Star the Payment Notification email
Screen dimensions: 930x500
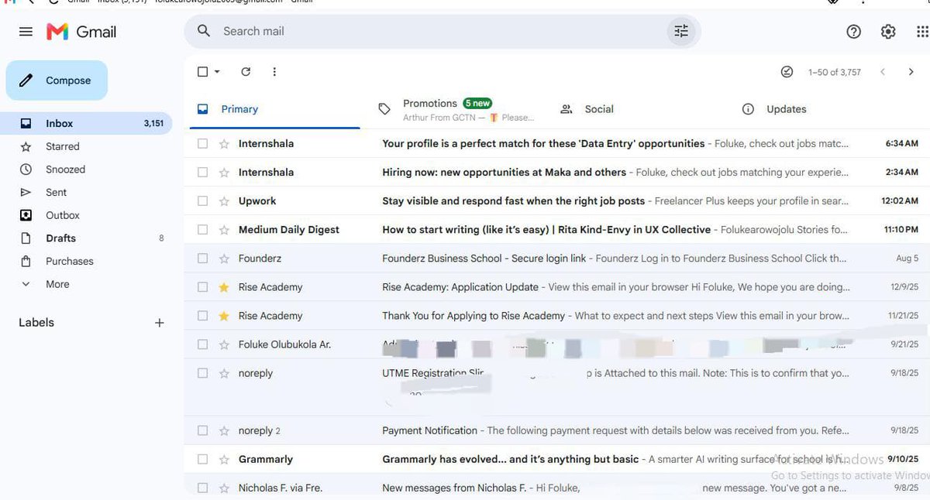224,430
